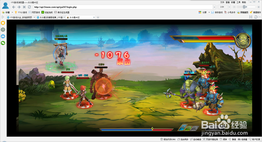Image resolution: width=262 pixels, height=142 pixels.
Task: Click 保存游戏 save game button
Action: click(x=217, y=12)
